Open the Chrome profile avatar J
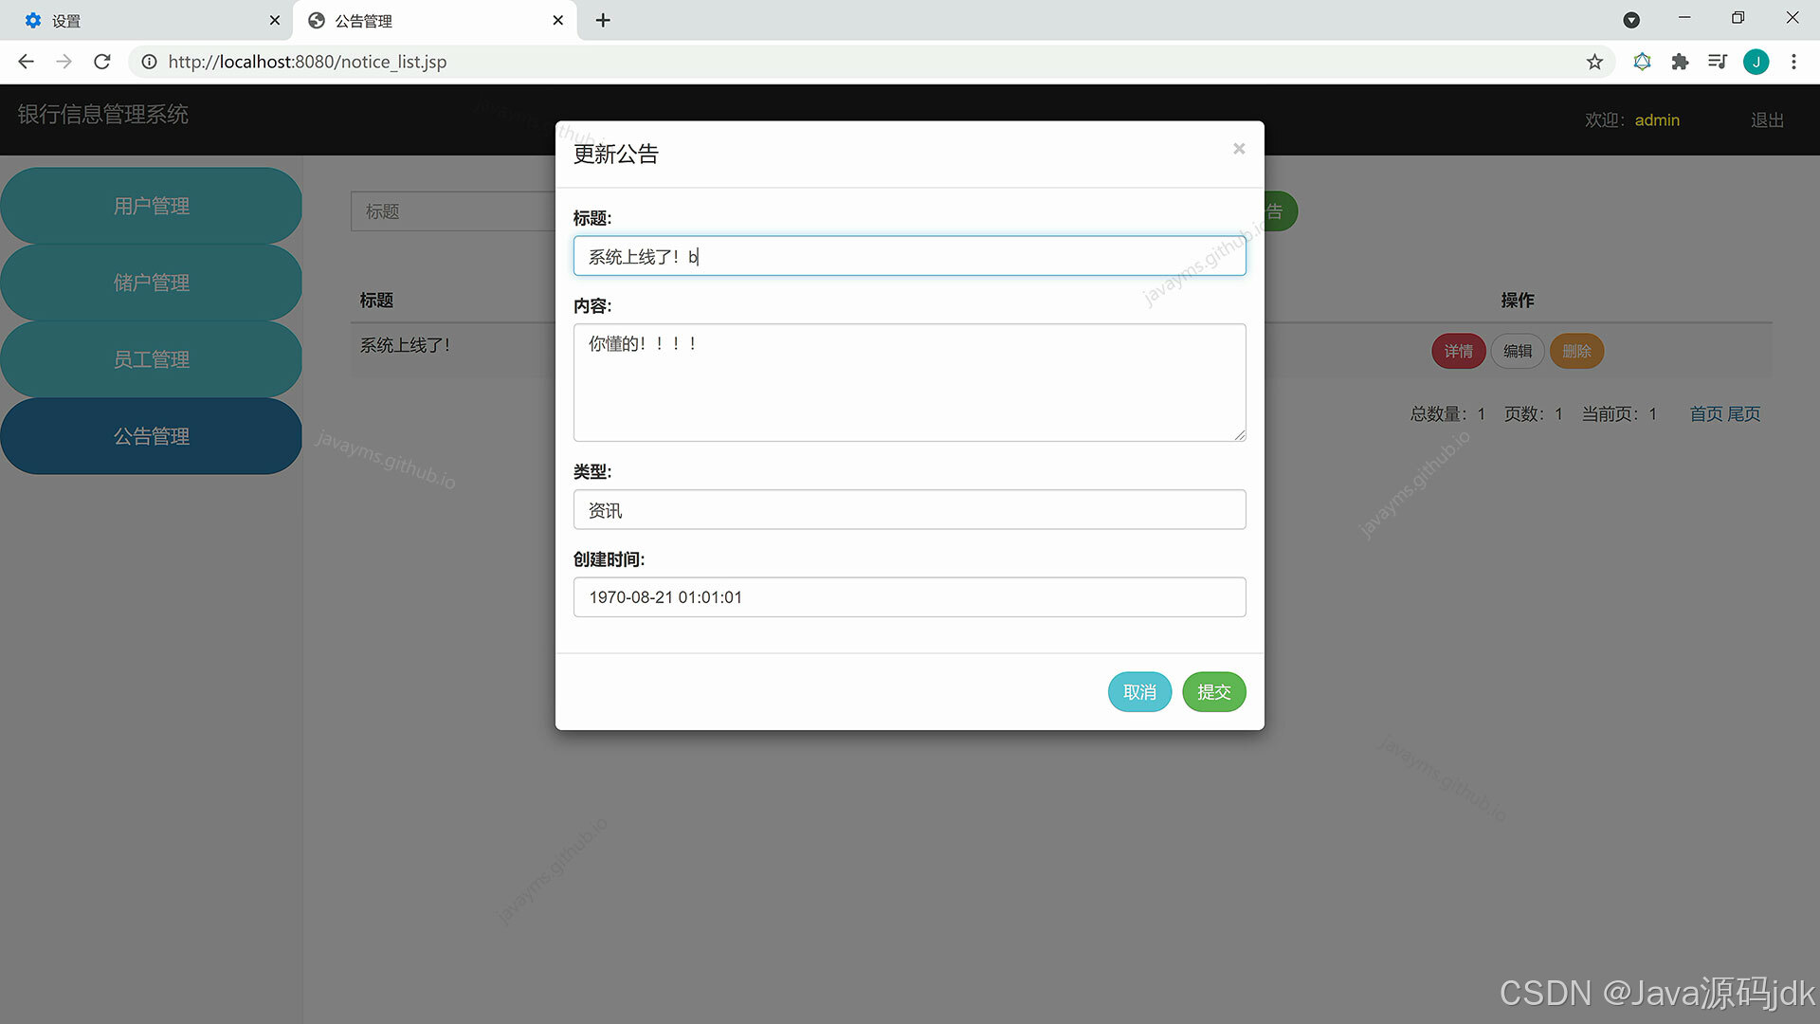Screen dimensions: 1820x1024 tap(1756, 62)
